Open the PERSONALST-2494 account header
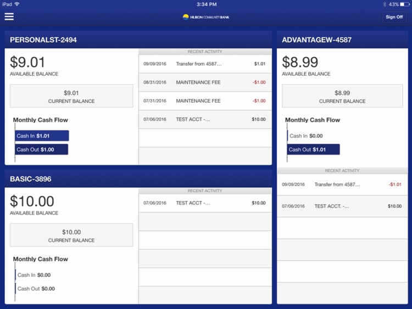 tap(138, 40)
